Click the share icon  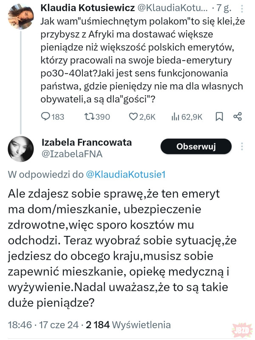(x=238, y=116)
